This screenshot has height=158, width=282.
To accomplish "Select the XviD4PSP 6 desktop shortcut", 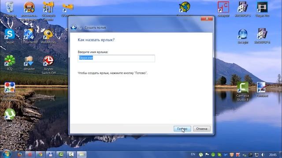I will pos(262,36).
